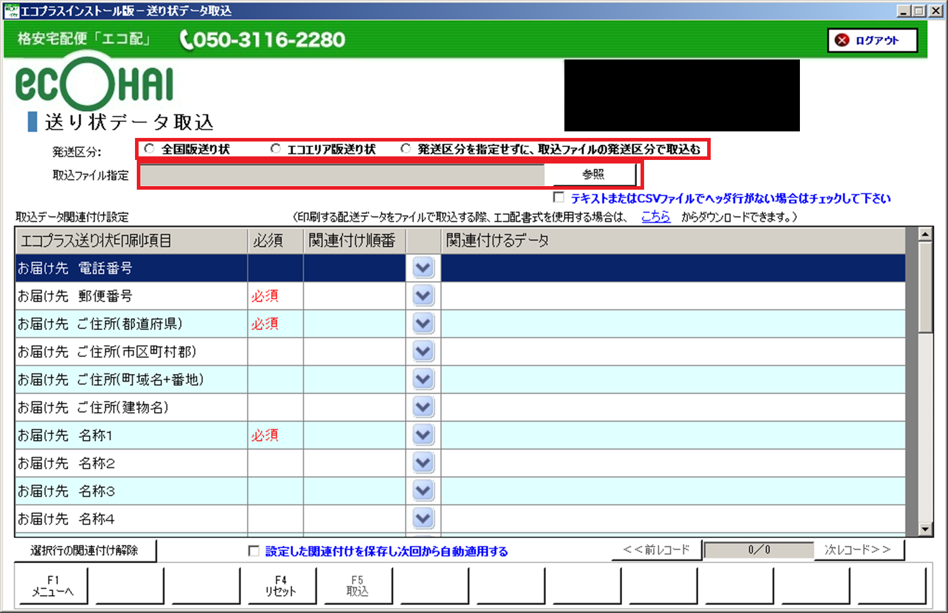Select the お届け先 名称2 row label
This screenshot has width=948, height=613.
pos(66,464)
